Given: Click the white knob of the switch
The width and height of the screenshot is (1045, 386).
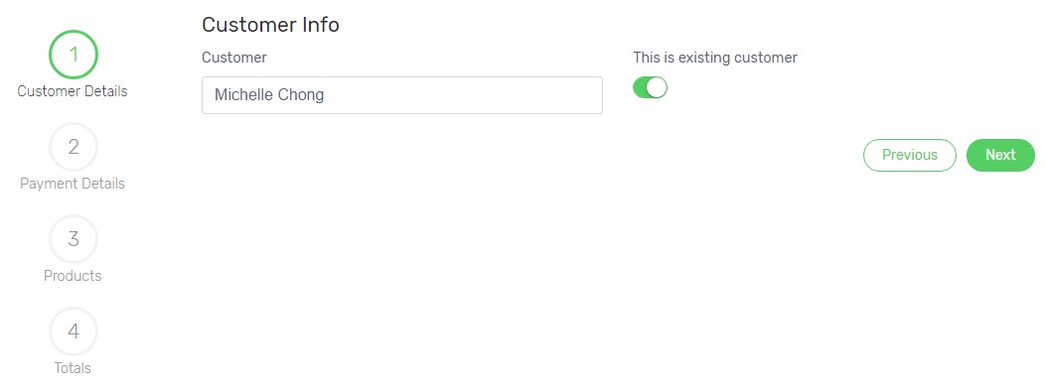Looking at the screenshot, I should [657, 88].
